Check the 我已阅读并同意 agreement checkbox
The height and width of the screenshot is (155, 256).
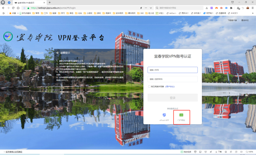point(149,86)
